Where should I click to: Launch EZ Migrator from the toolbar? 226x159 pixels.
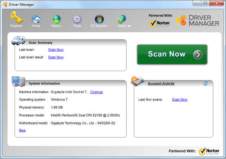[99, 19]
